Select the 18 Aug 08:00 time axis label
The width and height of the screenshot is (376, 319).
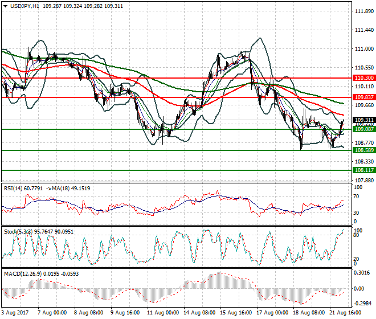pos(309,313)
